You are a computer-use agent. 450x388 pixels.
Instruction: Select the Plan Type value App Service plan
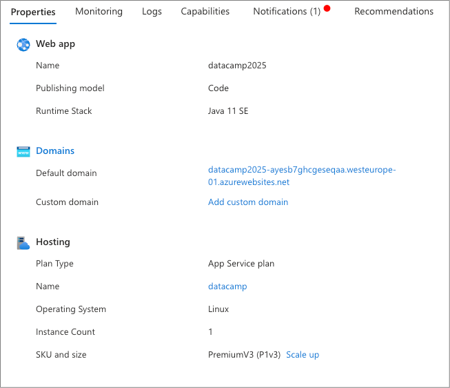click(x=241, y=264)
